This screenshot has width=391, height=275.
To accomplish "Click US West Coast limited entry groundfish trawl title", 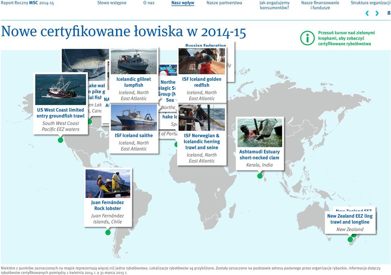I will (x=61, y=113).
